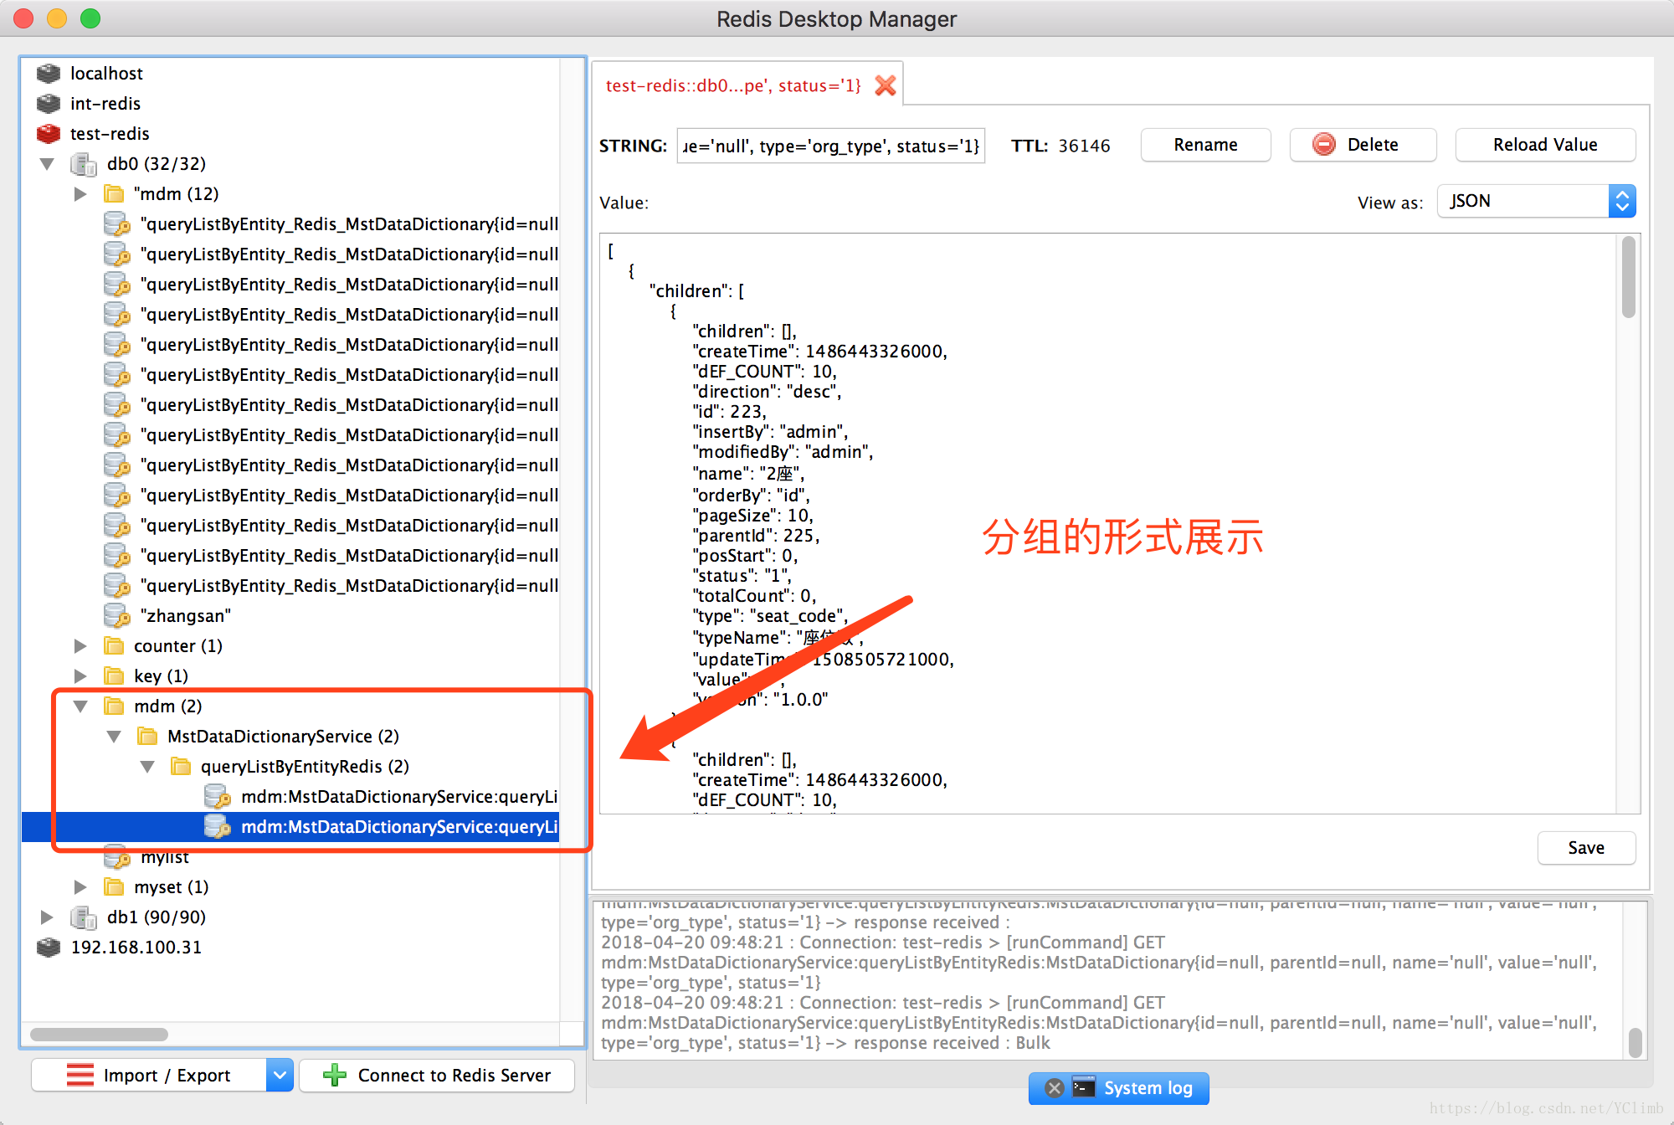Expand the counter (1) folder
This screenshot has width=1674, height=1125.
click(80, 646)
